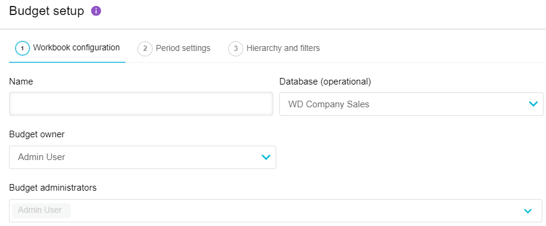
Task: Click the Name field label
Action: pyautogui.click(x=21, y=82)
